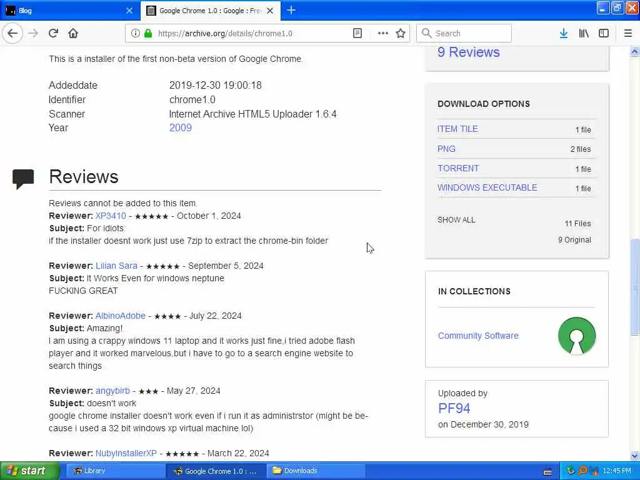Open the year 2009 link
Screen dimensions: 640x480
[x=181, y=127]
